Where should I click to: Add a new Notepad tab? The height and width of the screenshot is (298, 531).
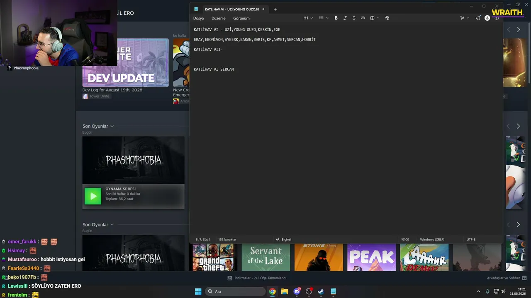275,9
